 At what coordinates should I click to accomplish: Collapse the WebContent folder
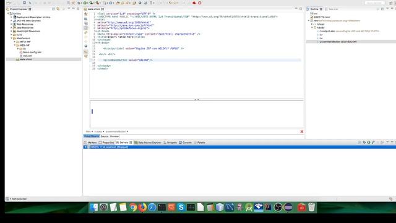[11, 38]
